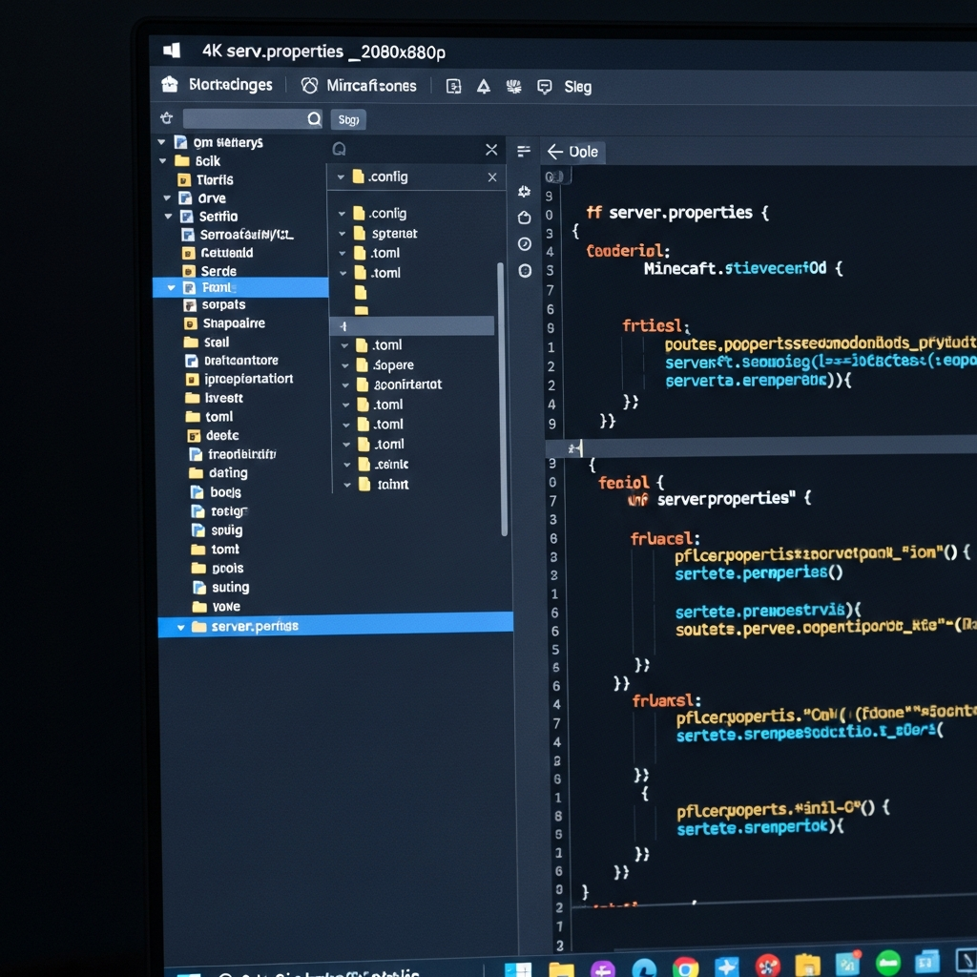
Task: Open the Mincaftones menu item
Action: (371, 86)
